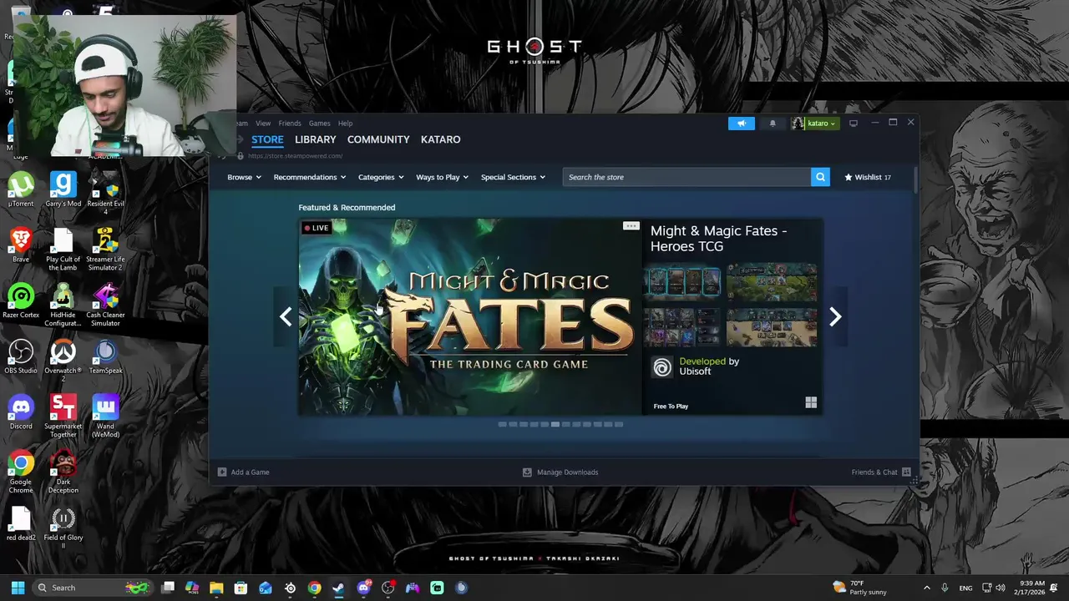Open the three-dot options on featured banner
The height and width of the screenshot is (601, 1069).
tap(631, 226)
